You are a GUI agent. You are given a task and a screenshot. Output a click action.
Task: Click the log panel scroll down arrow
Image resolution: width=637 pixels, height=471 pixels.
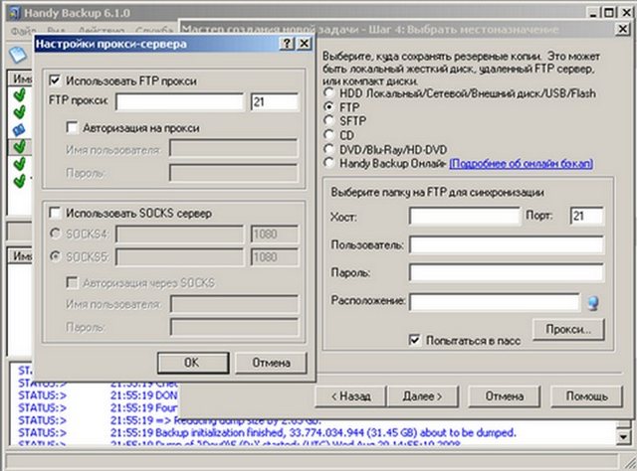(624, 436)
